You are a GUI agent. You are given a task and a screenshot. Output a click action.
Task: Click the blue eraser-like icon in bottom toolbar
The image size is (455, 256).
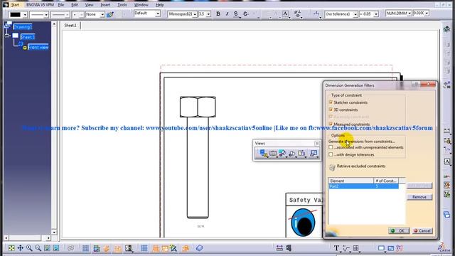[199, 248]
